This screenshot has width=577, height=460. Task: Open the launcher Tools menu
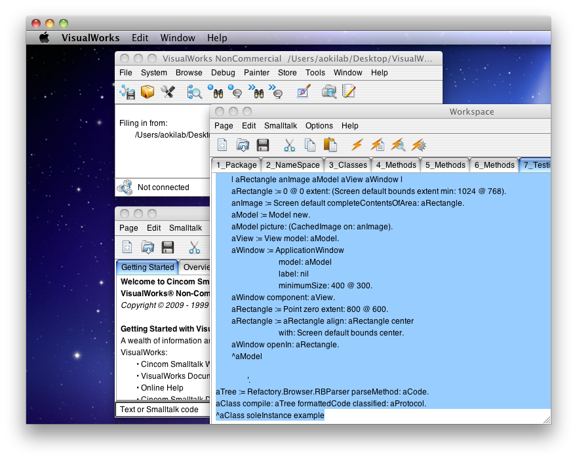(x=315, y=73)
